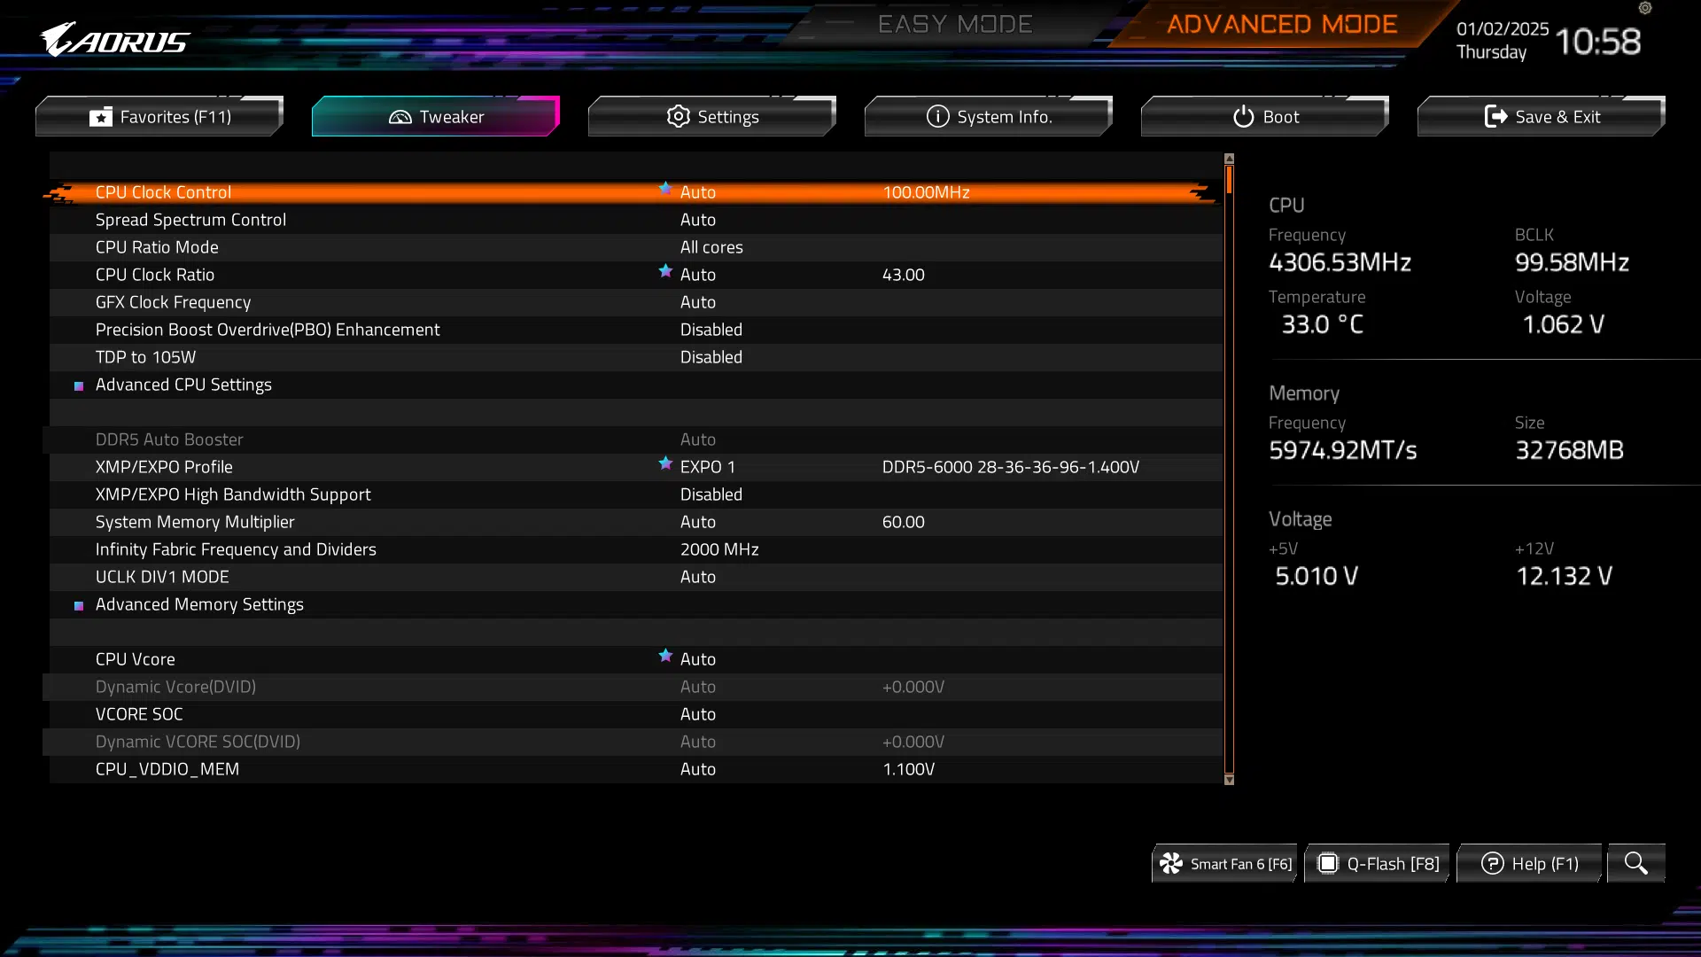This screenshot has width=1701, height=957.
Task: Open CPU Clock Ratio Auto value
Action: tap(698, 275)
